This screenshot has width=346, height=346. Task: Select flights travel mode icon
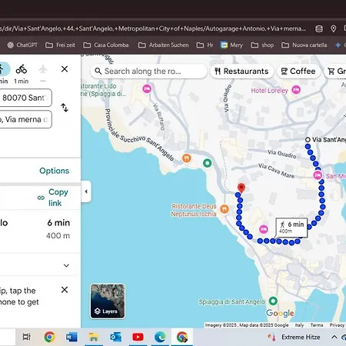[x=43, y=69]
